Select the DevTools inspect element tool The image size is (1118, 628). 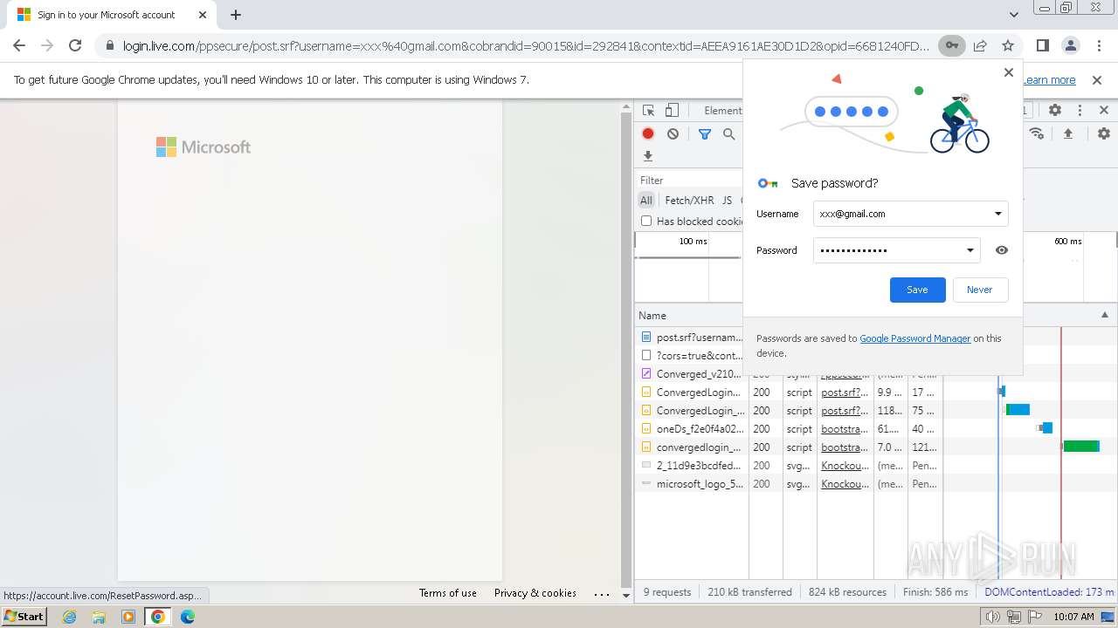(x=649, y=111)
